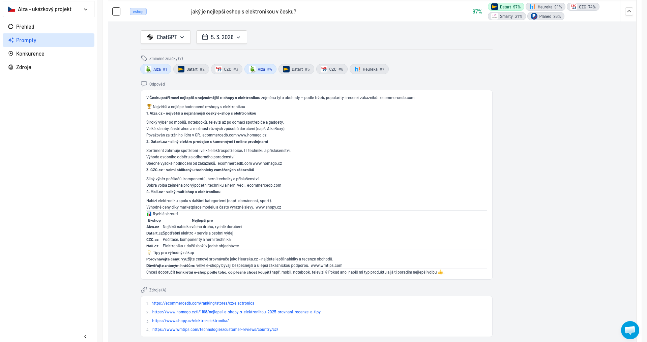
Task: Open Zdroje in the sidebar
Action: tap(24, 67)
